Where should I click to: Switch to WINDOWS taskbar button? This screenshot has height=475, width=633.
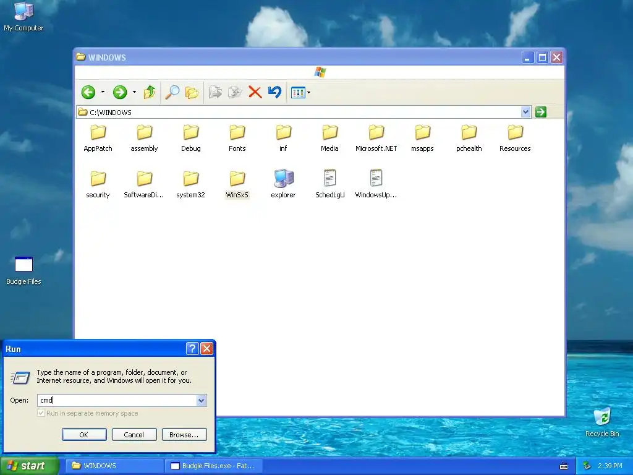(114, 466)
